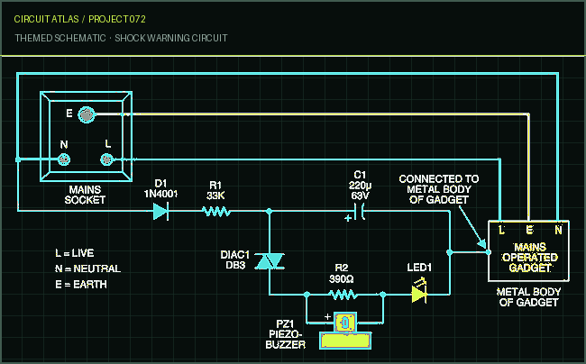Click 'METAL BODY OF GADGET' caption below box

coord(529,297)
